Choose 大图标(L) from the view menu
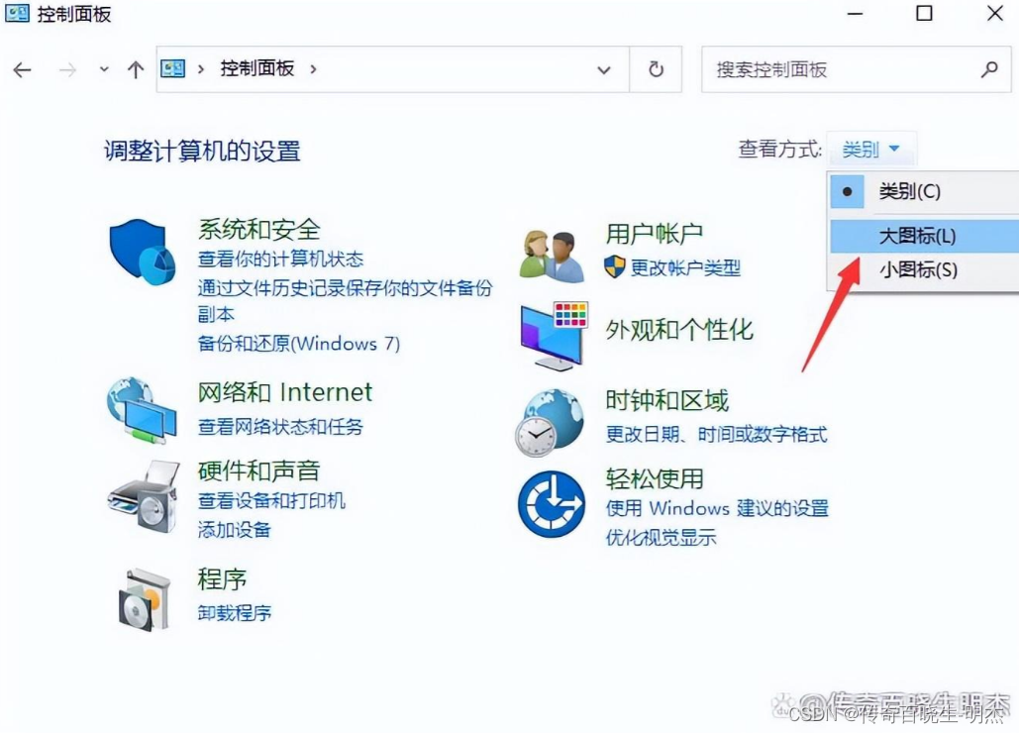Screen dimensions: 1019x733 point(924,236)
